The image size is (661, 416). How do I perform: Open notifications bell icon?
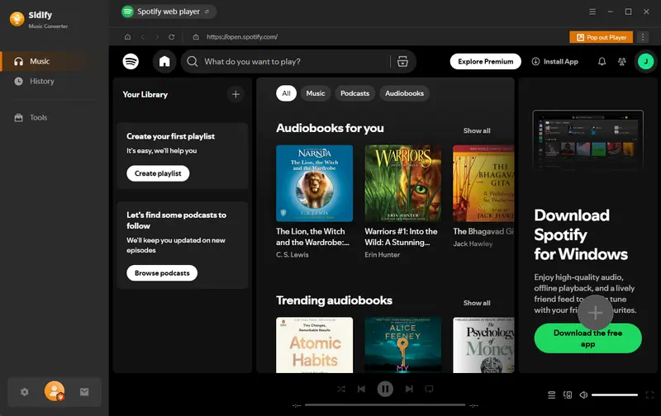602,61
